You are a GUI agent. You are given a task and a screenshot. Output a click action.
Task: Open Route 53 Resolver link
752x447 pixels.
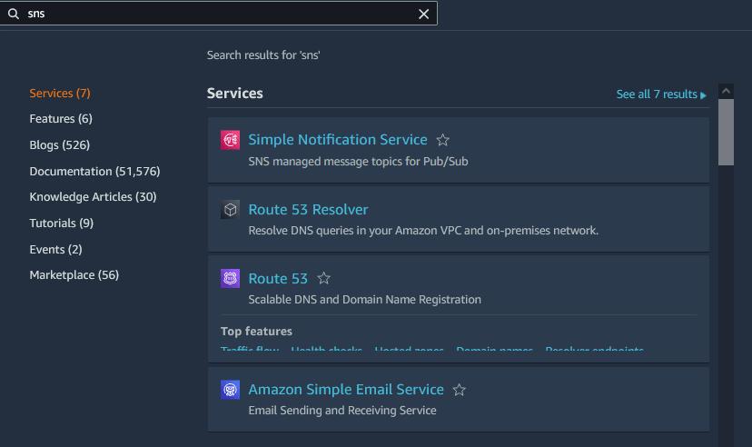(x=309, y=210)
